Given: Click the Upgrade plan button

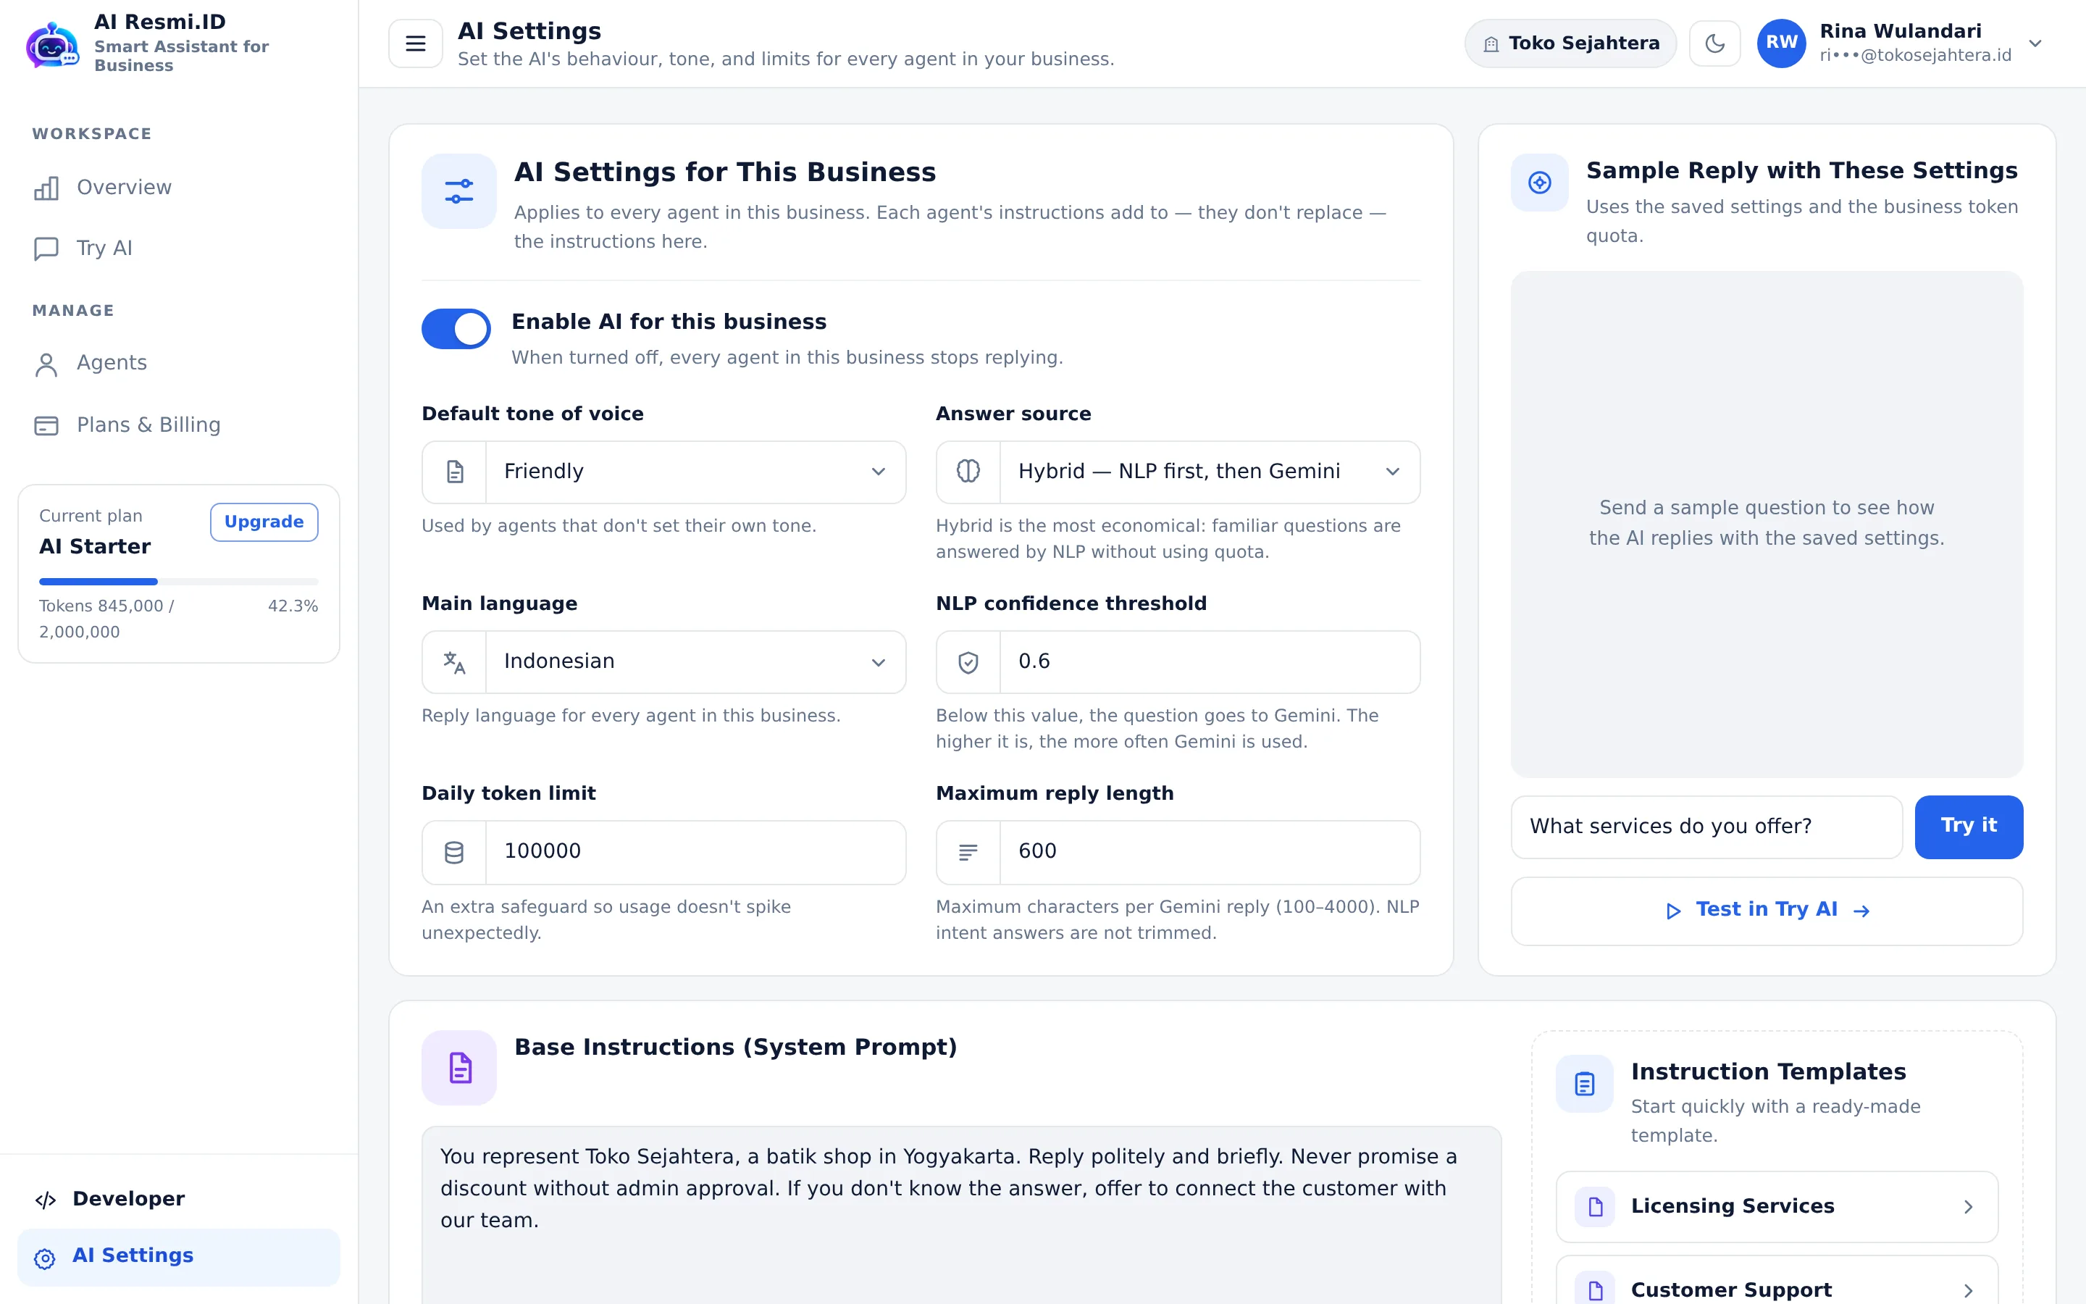Looking at the screenshot, I should pos(264,522).
